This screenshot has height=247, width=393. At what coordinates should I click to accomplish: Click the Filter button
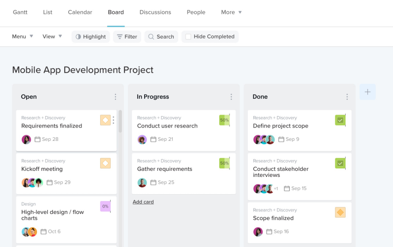click(127, 37)
